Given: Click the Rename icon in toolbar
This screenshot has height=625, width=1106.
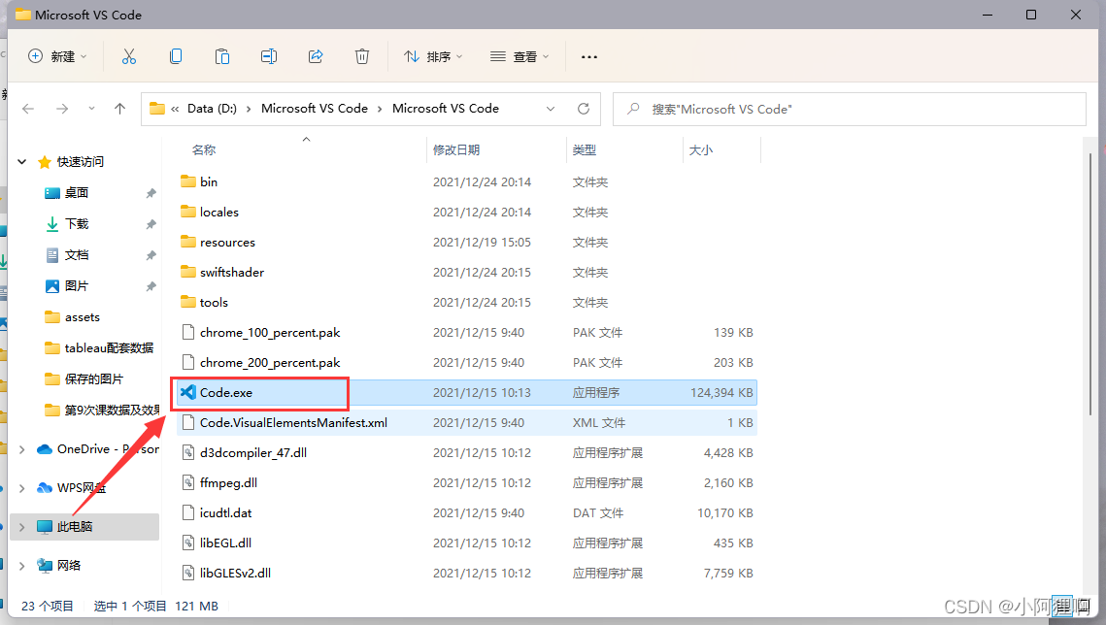Looking at the screenshot, I should click(269, 56).
